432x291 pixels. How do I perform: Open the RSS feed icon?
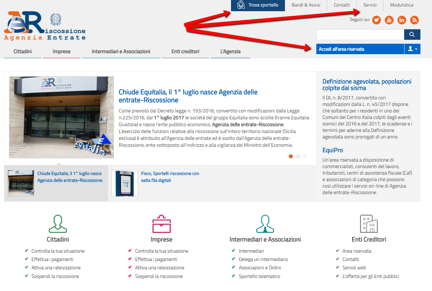click(x=414, y=20)
